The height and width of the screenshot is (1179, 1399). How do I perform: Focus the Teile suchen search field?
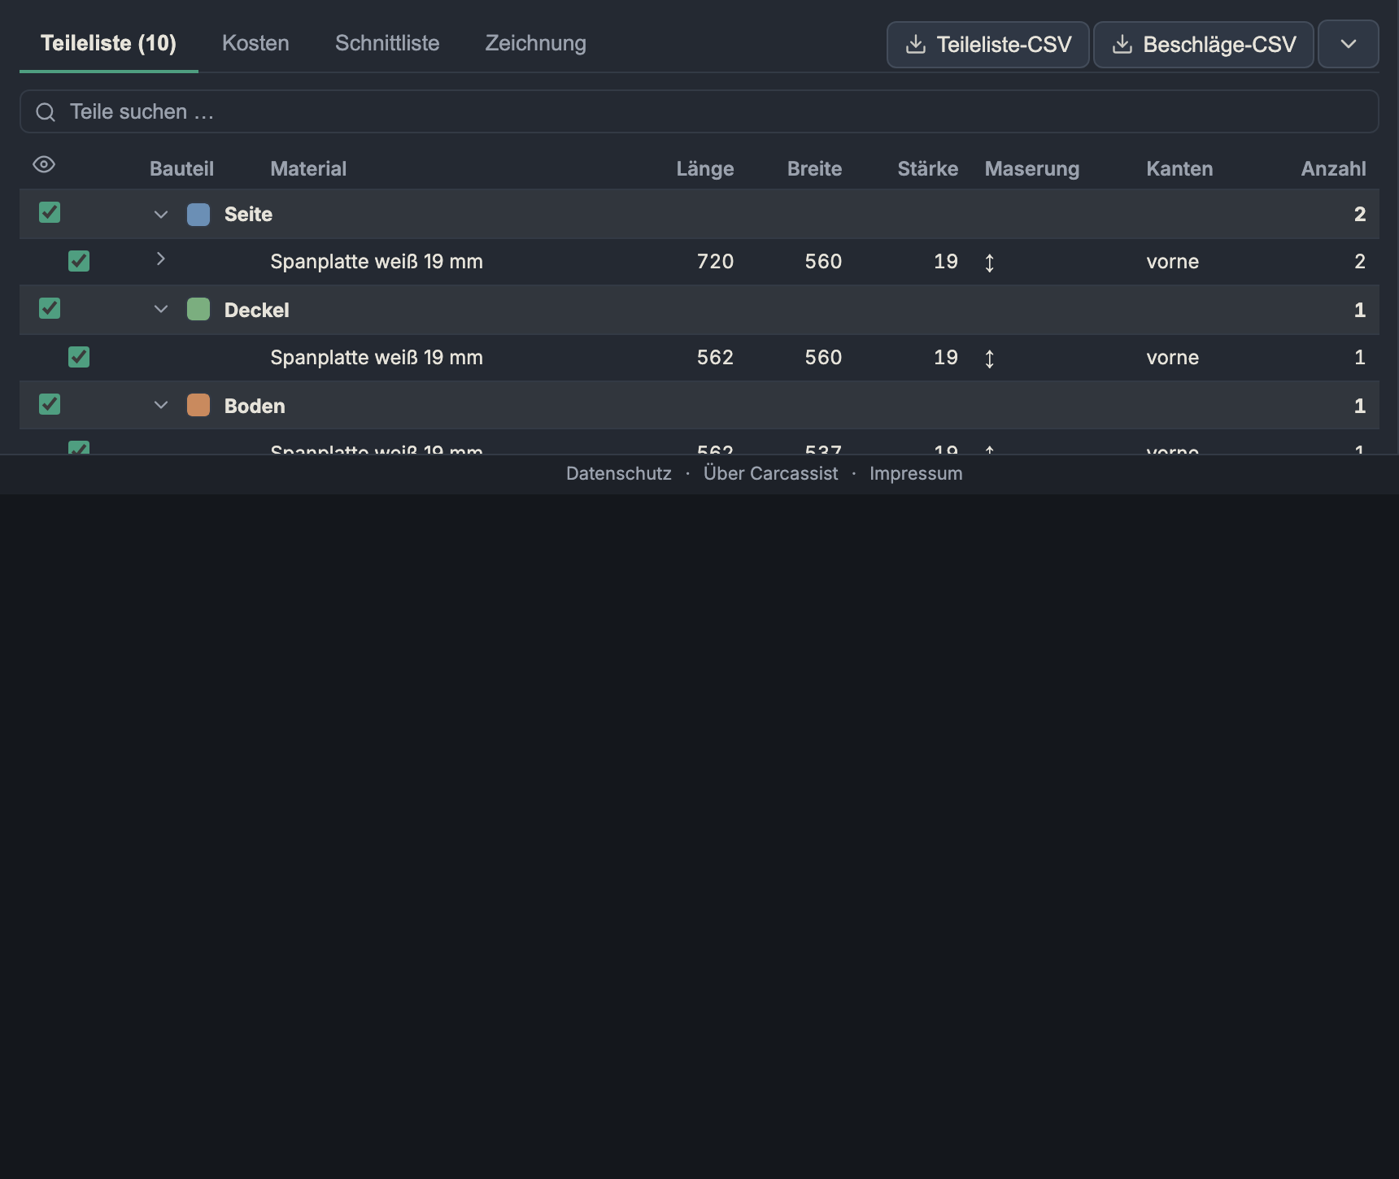pos(699,111)
